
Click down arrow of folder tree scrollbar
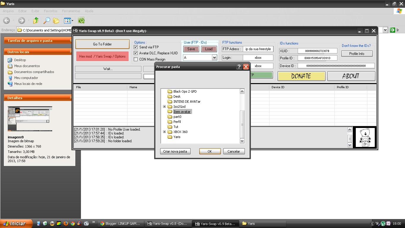click(x=242, y=141)
